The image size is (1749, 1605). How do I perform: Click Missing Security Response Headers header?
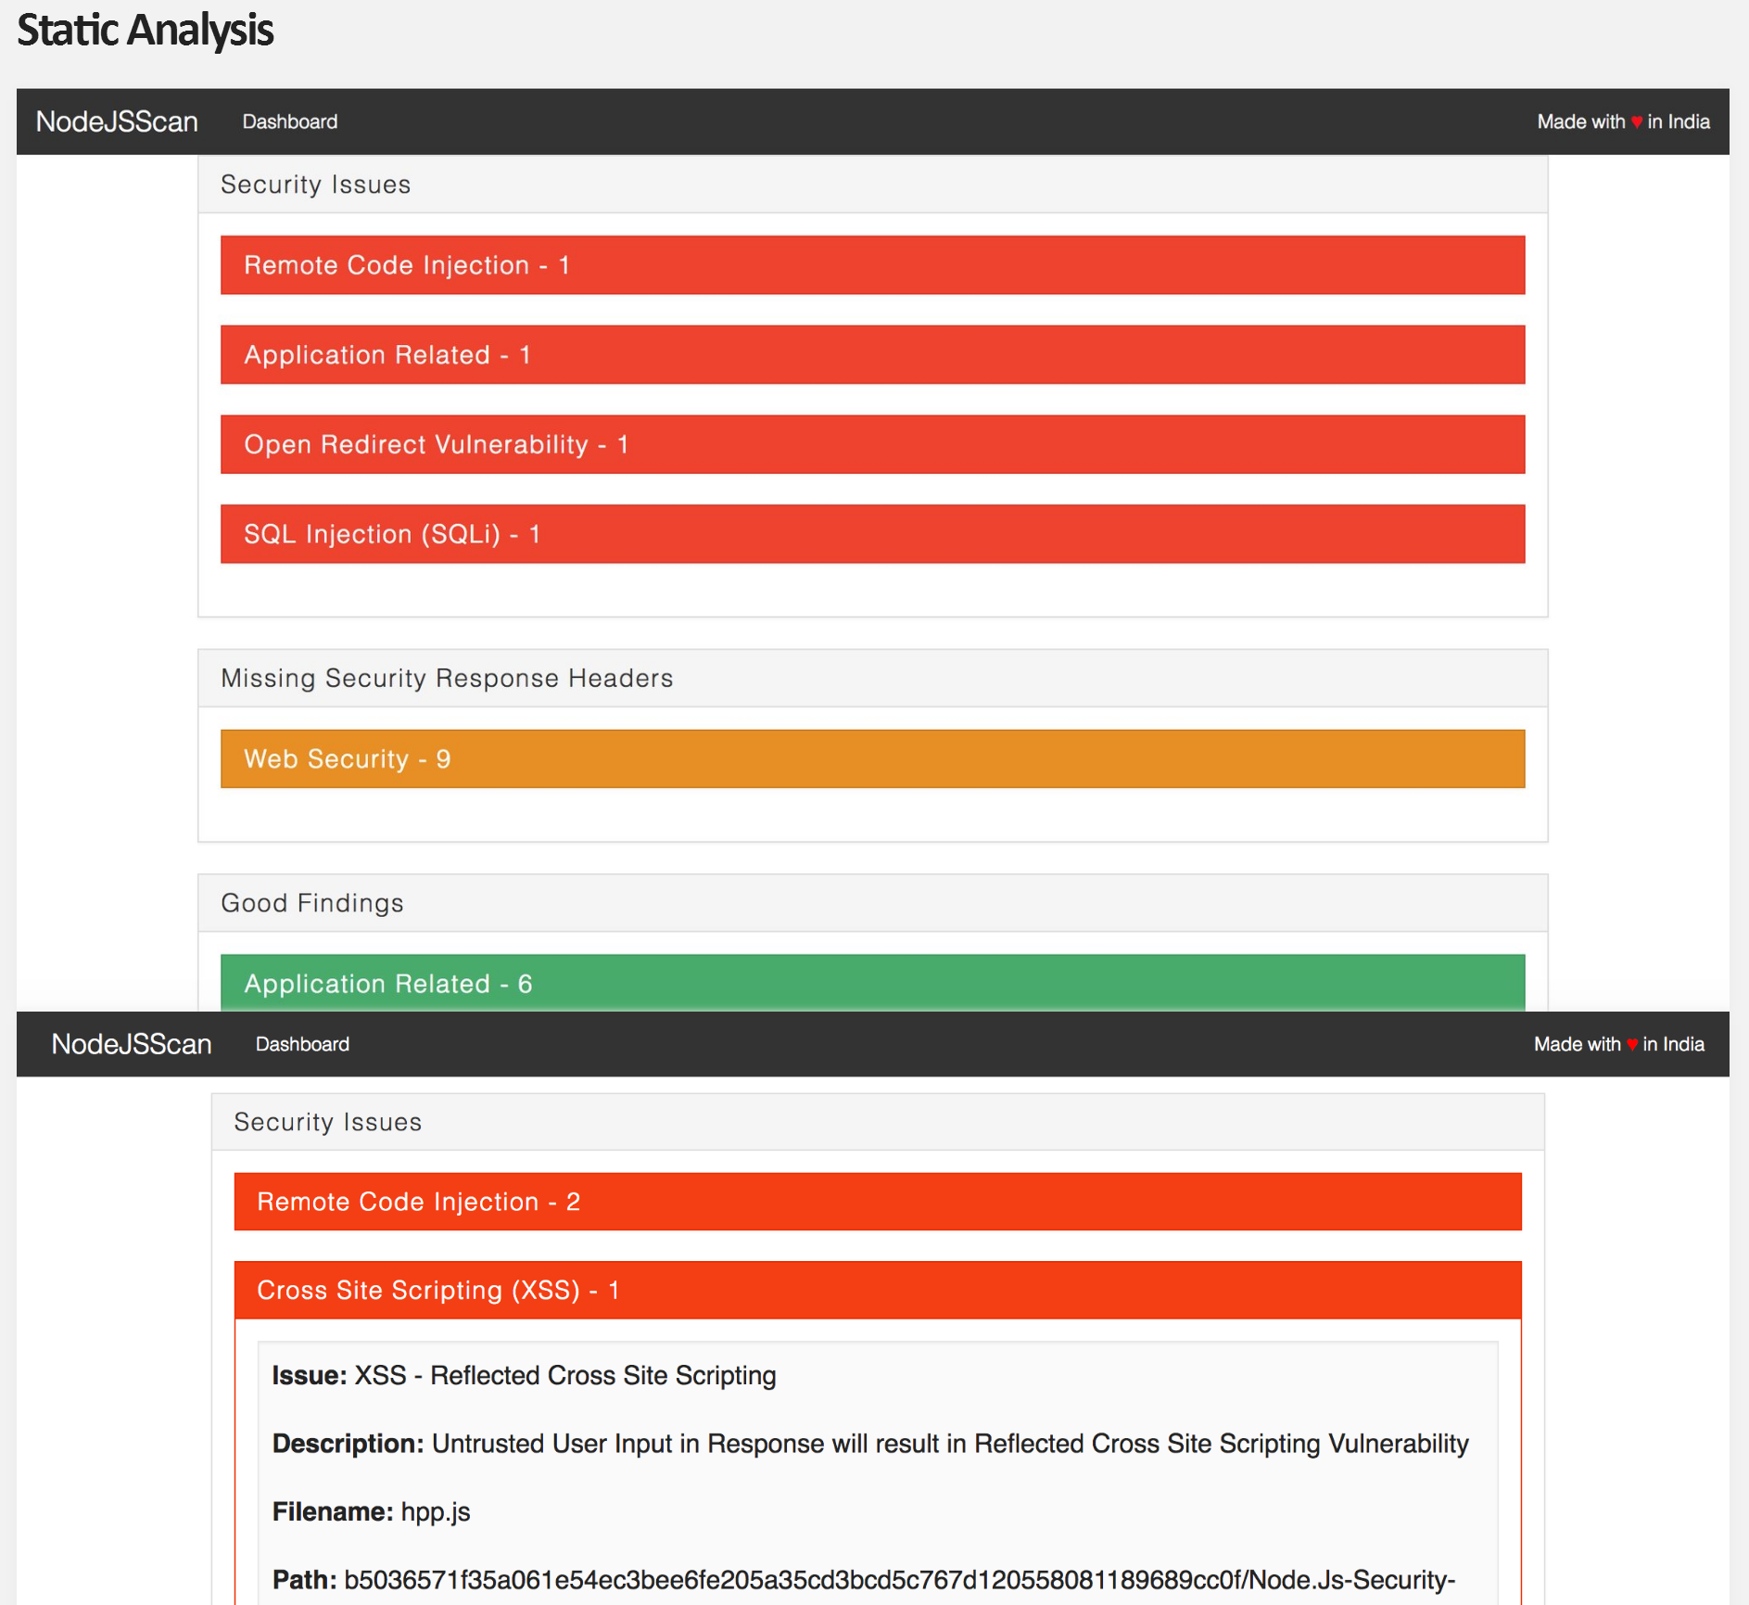click(x=872, y=678)
